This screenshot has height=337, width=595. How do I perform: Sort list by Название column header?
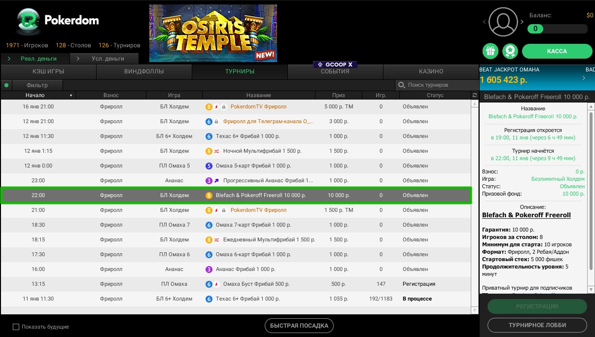pos(259,95)
